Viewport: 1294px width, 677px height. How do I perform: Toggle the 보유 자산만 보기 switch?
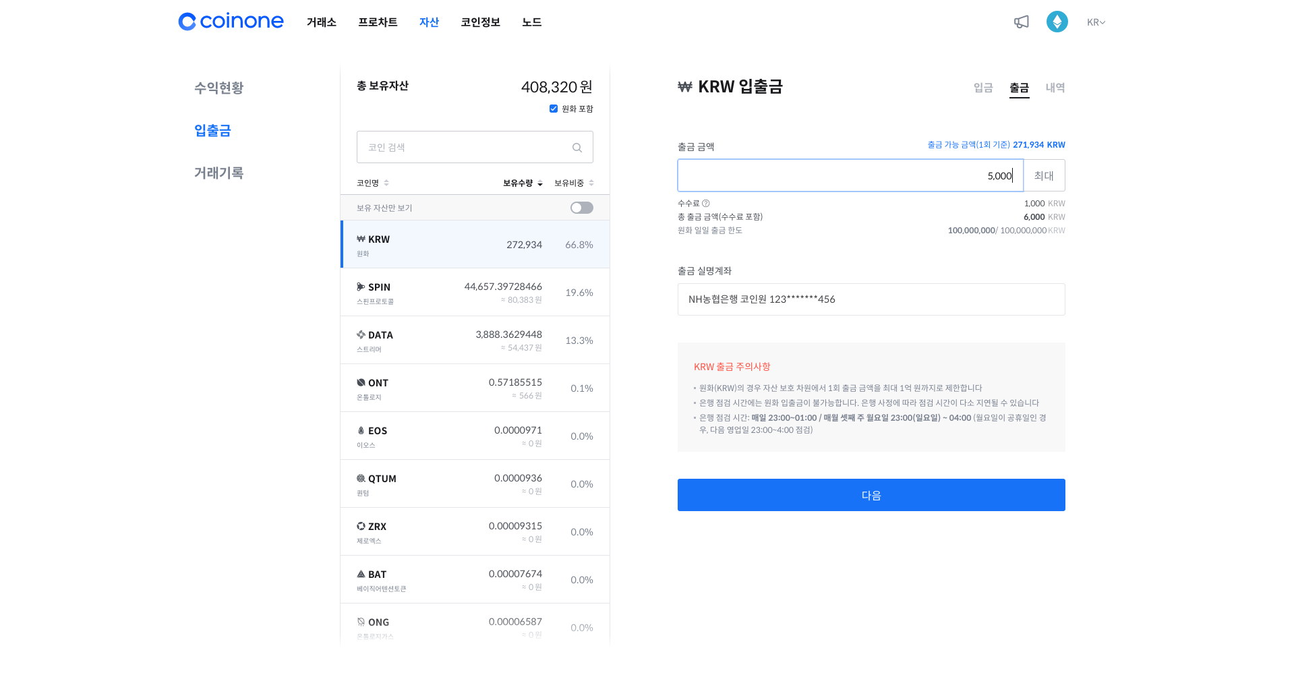[x=582, y=208]
